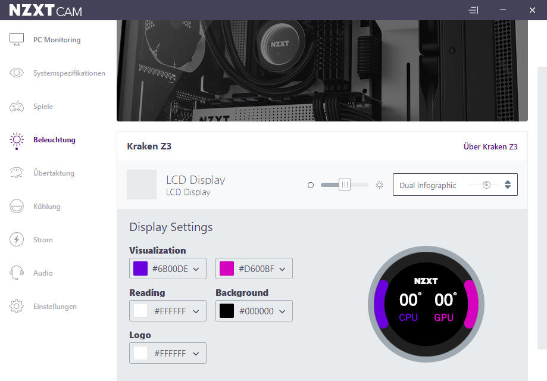Select the Beleuchtung light bulb icon
Screen dimensions: 547x381
tap(17, 140)
